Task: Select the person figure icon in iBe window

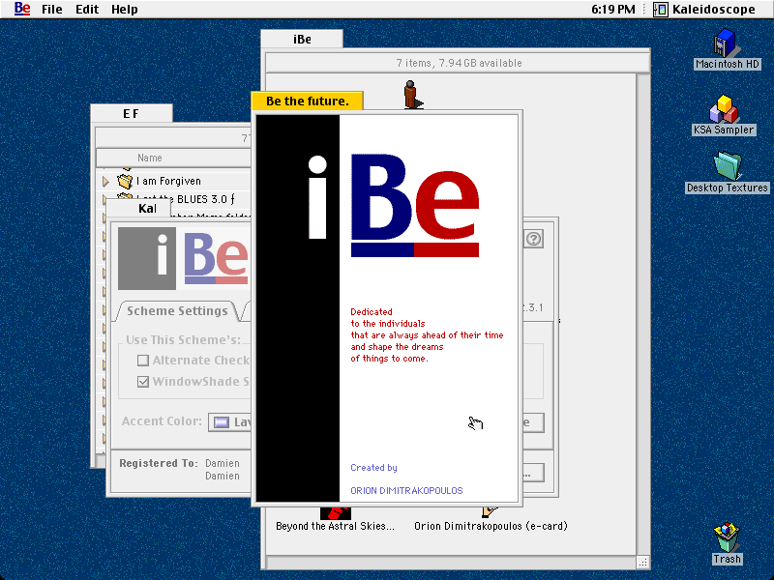Action: (x=411, y=94)
